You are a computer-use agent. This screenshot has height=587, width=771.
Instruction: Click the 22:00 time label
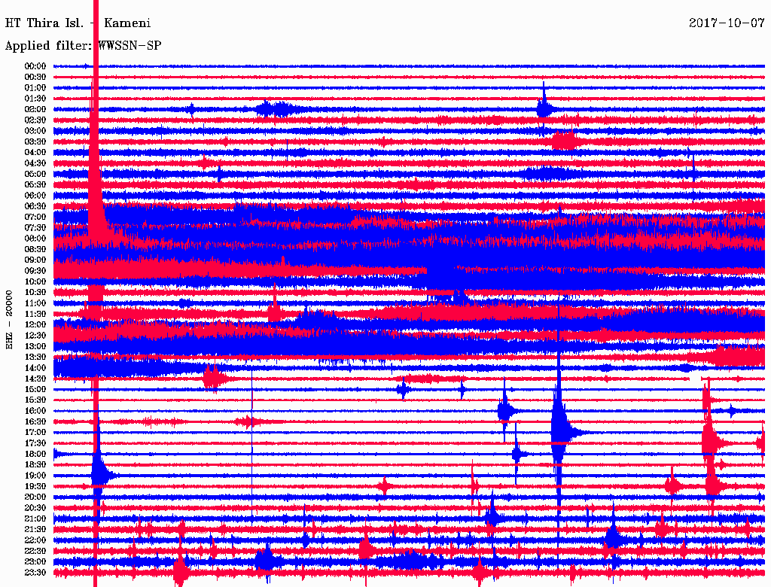click(35, 540)
